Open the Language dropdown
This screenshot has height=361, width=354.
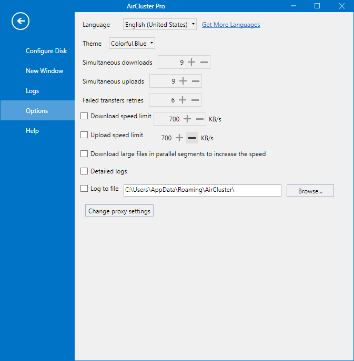pos(160,24)
